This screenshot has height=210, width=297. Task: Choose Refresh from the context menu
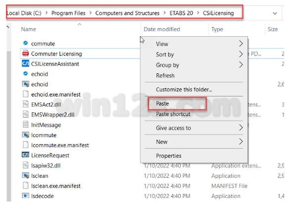click(194, 75)
